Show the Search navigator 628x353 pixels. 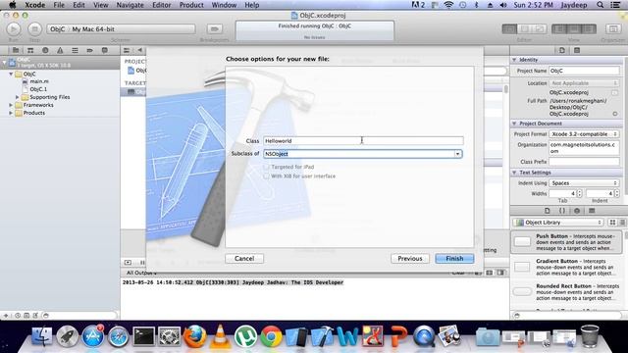(x=45, y=50)
